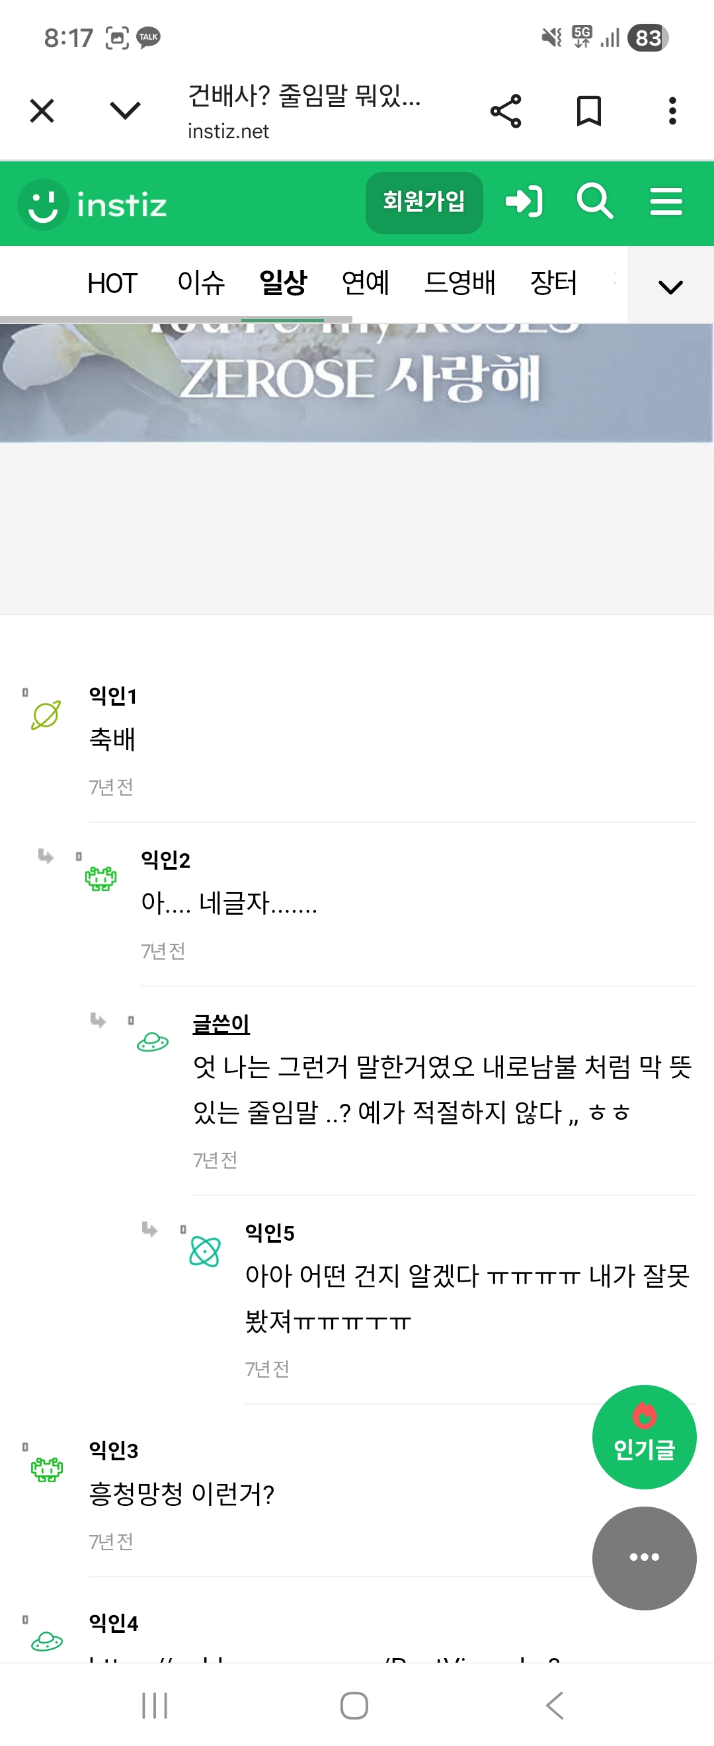The image size is (714, 1746).
Task: Select the 이슈 tab
Action: 200,283
